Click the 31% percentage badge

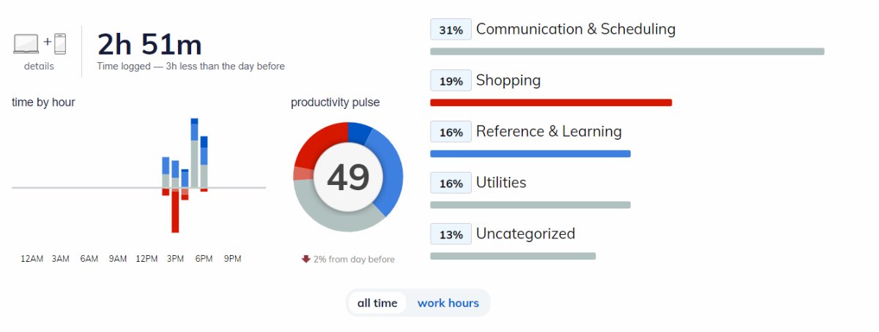450,30
